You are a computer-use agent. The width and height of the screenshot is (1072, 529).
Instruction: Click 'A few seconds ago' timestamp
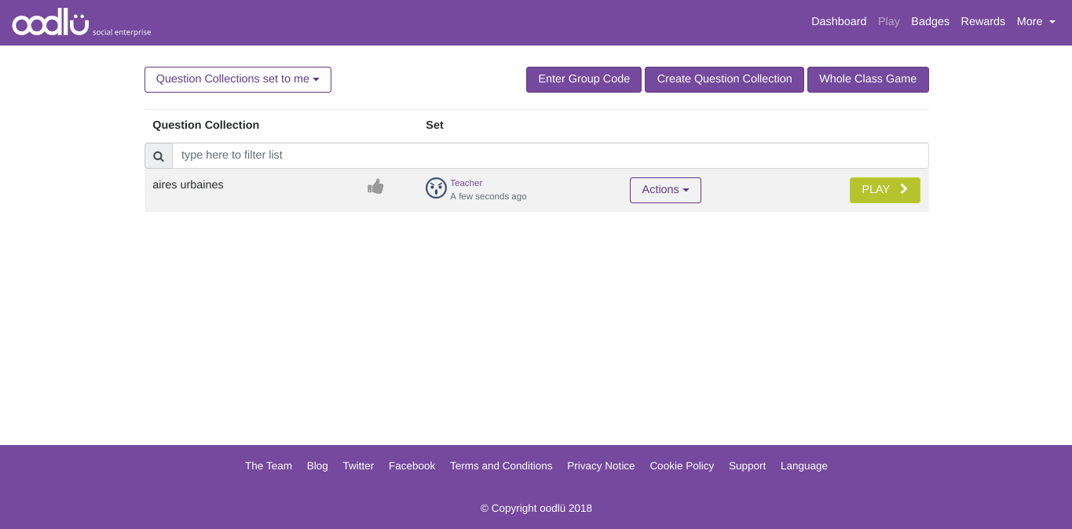click(488, 197)
